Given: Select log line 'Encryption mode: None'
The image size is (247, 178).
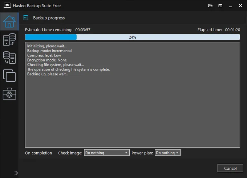Looking at the screenshot, I should click(x=47, y=60).
